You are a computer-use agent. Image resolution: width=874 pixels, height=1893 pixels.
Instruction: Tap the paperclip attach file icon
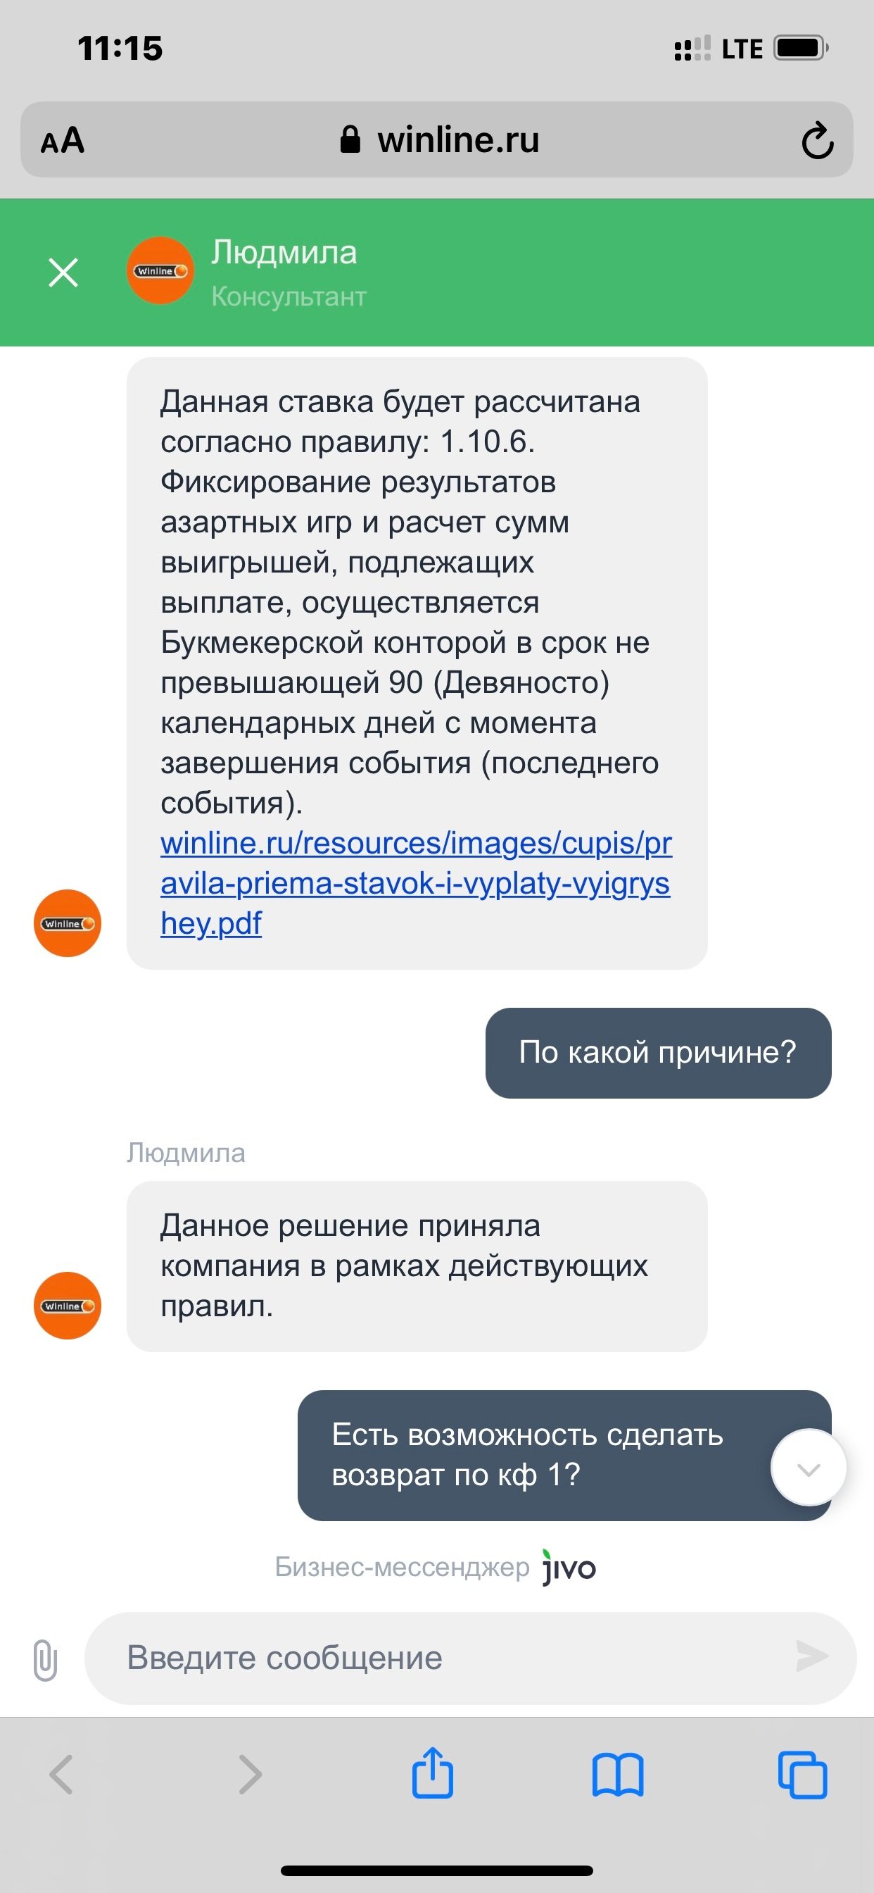tap(45, 1659)
